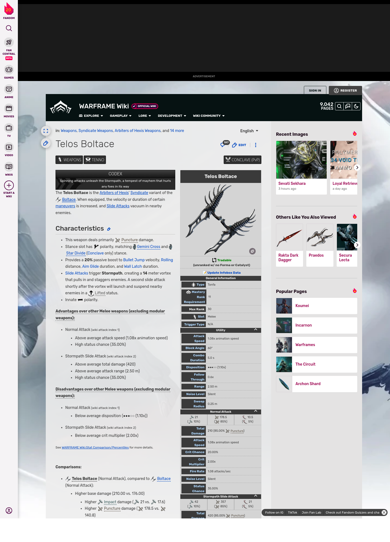Collapse the Normal Attack infobox section
The image size is (390, 542).
[x=256, y=411]
